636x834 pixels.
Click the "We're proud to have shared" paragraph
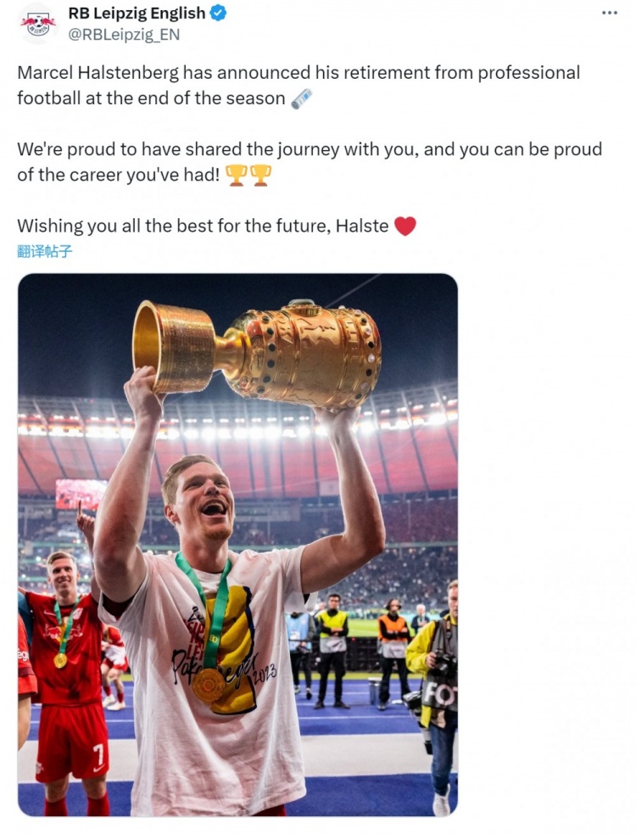point(254,161)
